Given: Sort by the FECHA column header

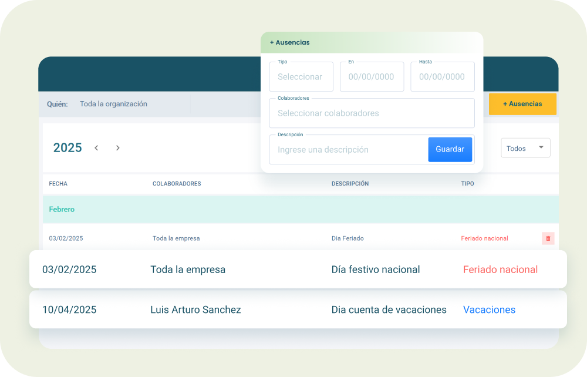Looking at the screenshot, I should coord(58,184).
